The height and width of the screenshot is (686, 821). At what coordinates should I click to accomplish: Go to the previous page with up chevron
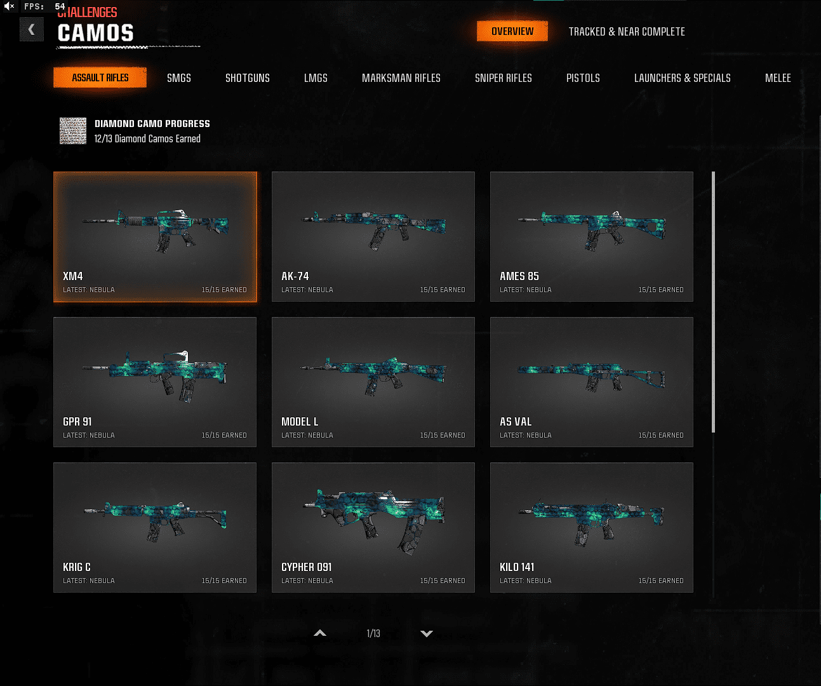320,633
